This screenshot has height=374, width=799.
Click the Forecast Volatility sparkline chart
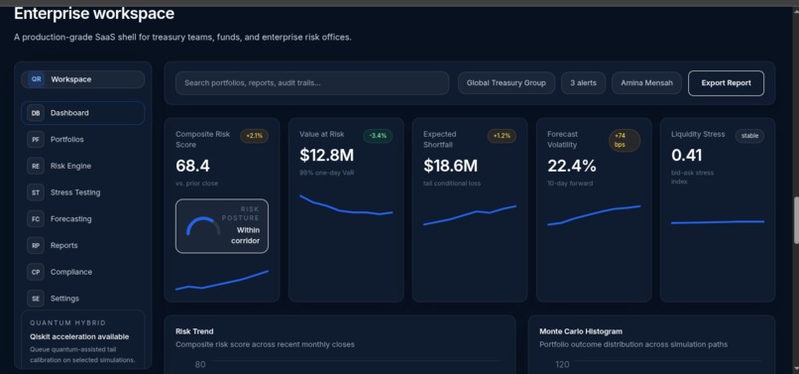[594, 215]
